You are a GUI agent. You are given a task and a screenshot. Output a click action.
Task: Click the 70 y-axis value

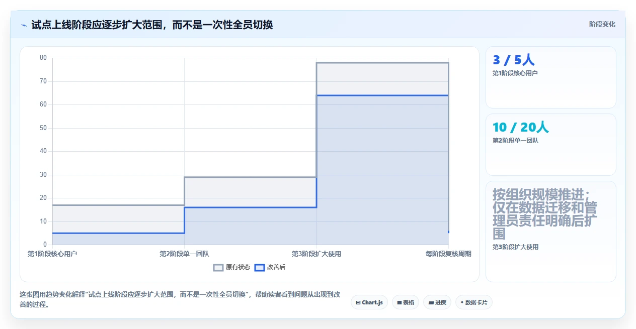pos(43,81)
